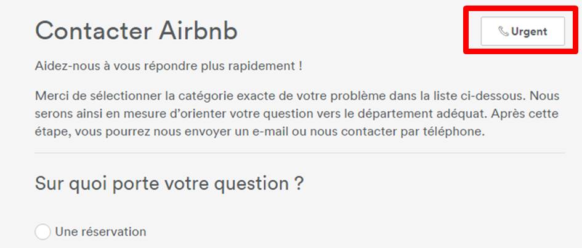Click the "Contacter Airbnb" page heading
The height and width of the screenshot is (248, 582).
tap(136, 31)
